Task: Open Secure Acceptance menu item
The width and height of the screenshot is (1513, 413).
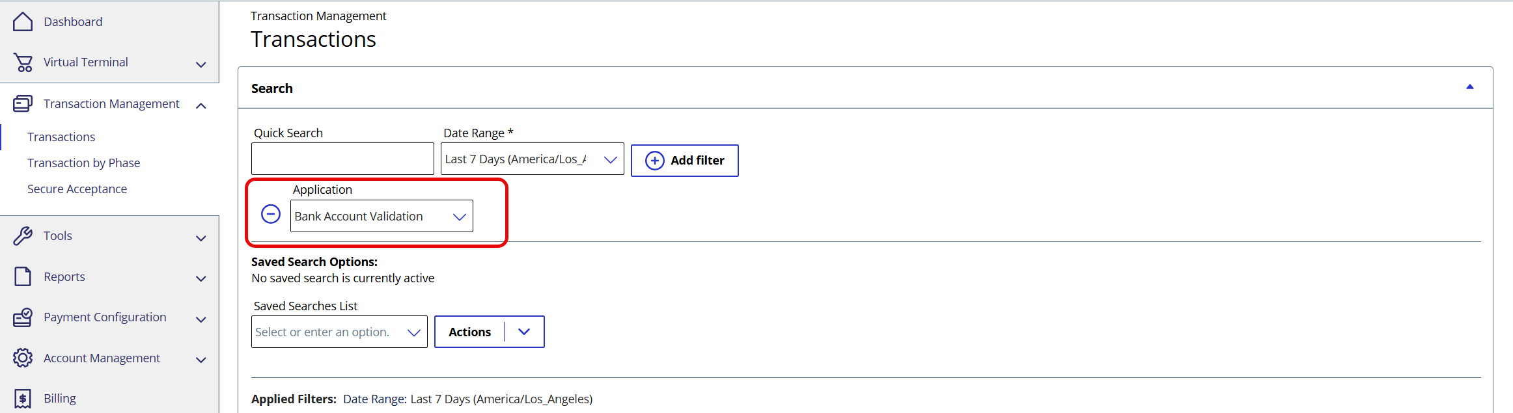Action: (x=77, y=189)
